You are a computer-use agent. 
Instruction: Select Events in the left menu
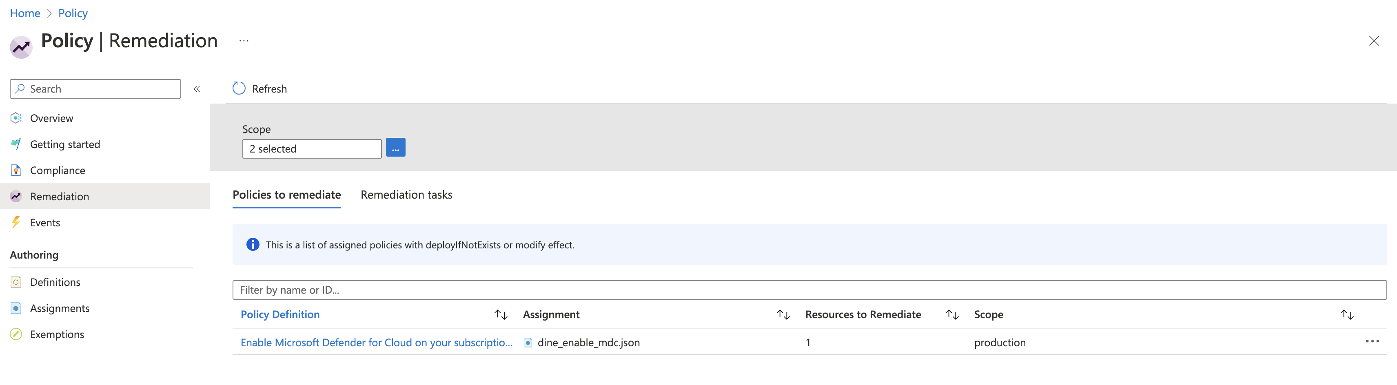click(x=45, y=222)
